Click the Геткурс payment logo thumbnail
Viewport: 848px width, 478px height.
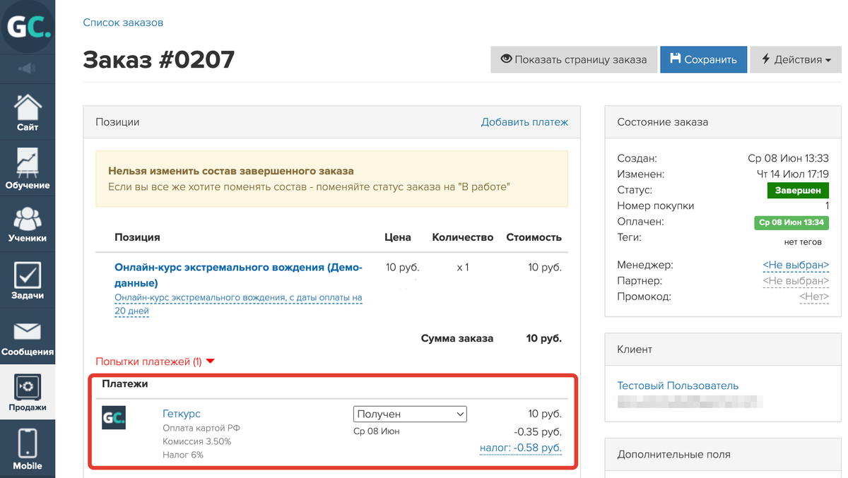point(114,417)
